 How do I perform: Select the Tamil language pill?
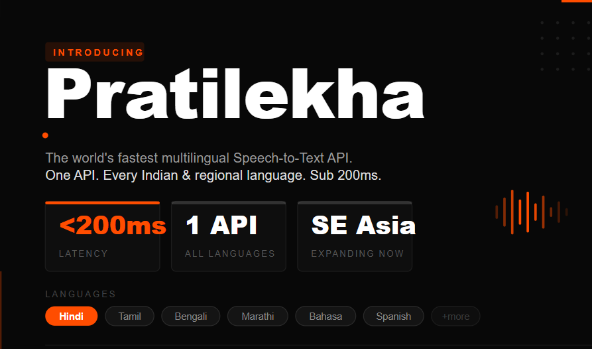129,316
